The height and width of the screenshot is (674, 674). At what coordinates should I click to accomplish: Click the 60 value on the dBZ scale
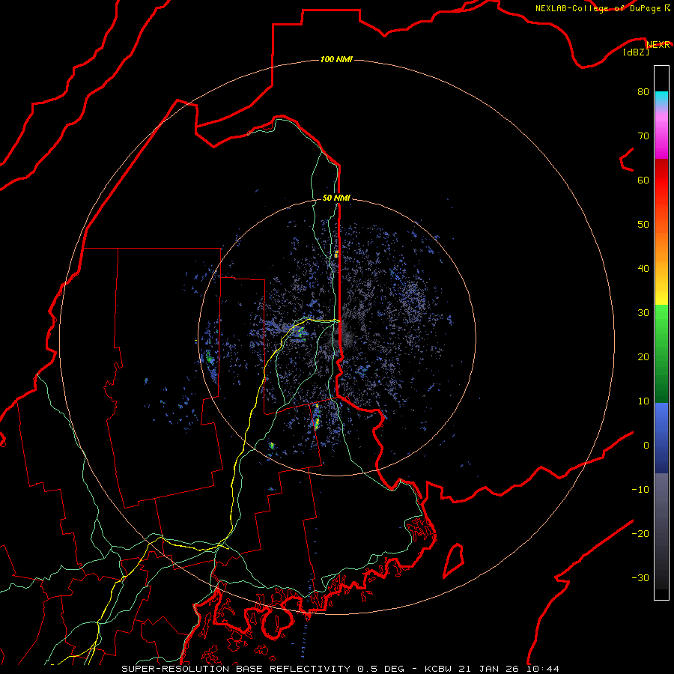coord(643,180)
